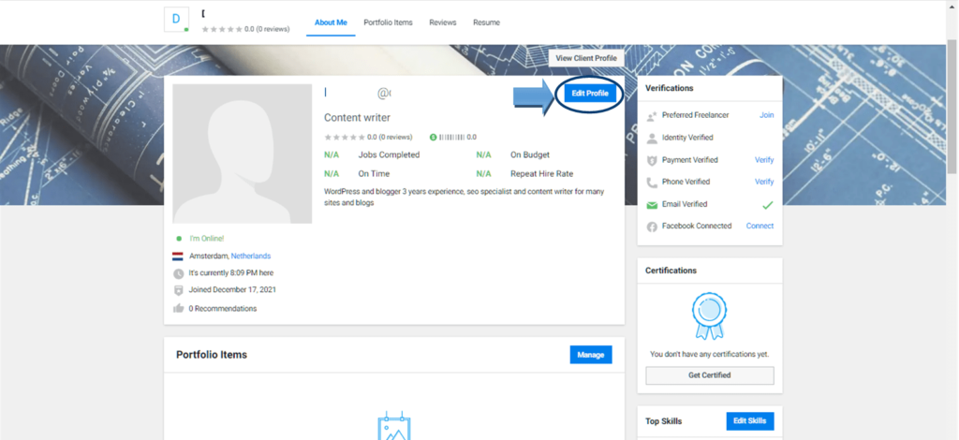The height and width of the screenshot is (440, 959).
Task: Click the earnings score bar
Action: tap(452, 138)
